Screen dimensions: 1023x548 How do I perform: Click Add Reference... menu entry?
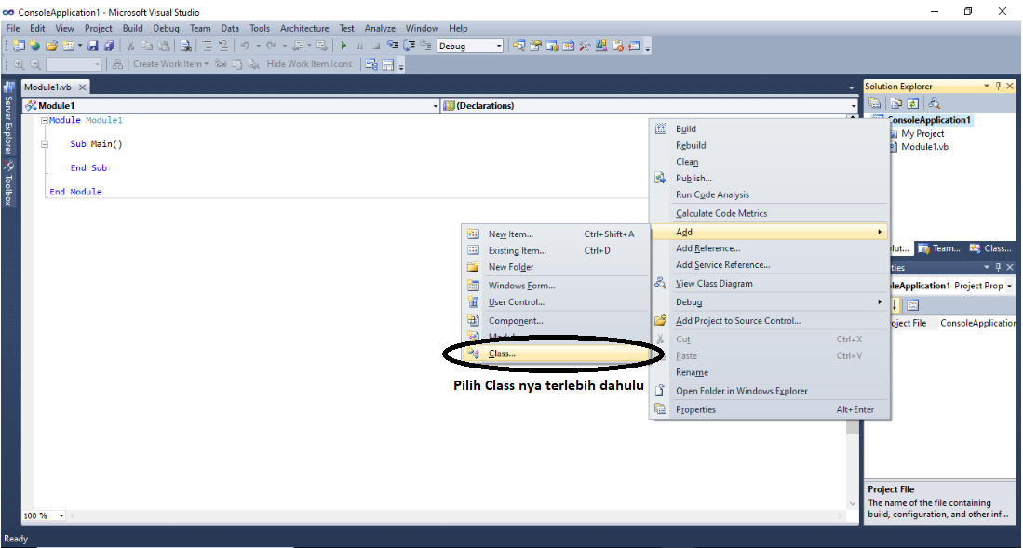pyautogui.click(x=770, y=248)
